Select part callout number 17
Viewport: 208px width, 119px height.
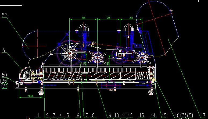coord(203,116)
